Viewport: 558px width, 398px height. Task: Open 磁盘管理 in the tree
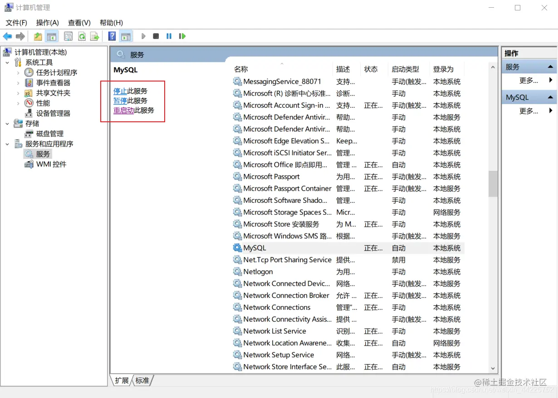(x=50, y=134)
